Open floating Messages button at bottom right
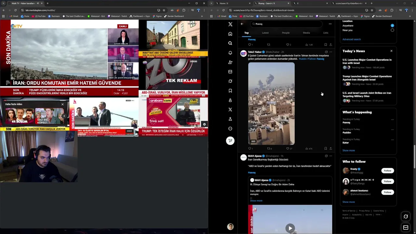Screen dimensions: 416x234 click(406, 227)
